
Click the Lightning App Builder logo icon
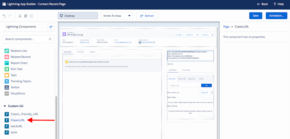click(x=4, y=4)
